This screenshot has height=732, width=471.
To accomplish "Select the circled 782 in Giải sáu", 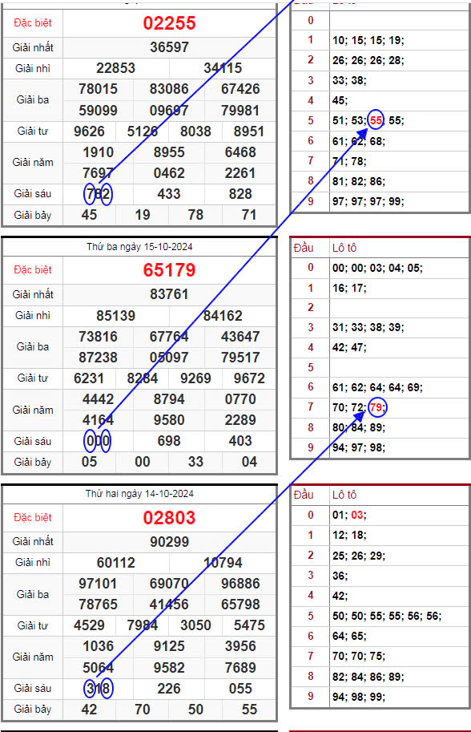I will pos(98,194).
